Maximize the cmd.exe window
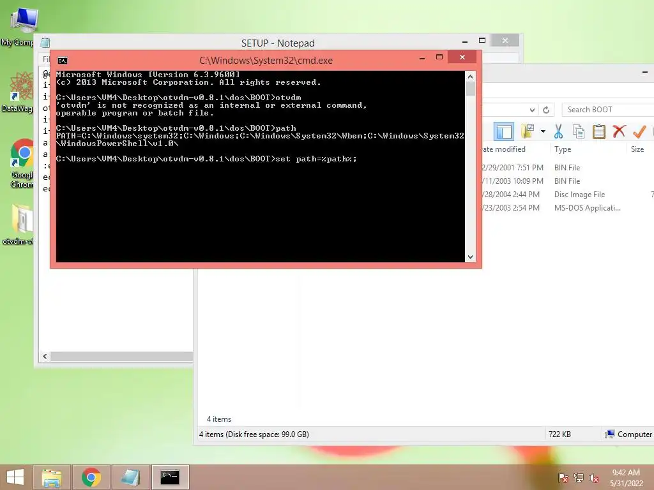 (439, 57)
